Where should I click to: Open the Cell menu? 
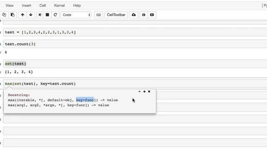coord(43,5)
